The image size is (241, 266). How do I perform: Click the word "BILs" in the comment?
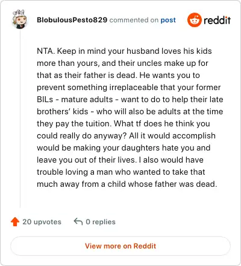(x=45, y=99)
